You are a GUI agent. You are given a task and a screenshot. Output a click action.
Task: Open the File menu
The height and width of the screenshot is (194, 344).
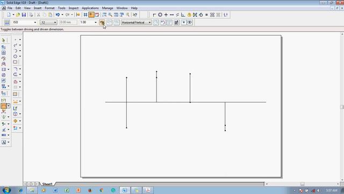10,8
